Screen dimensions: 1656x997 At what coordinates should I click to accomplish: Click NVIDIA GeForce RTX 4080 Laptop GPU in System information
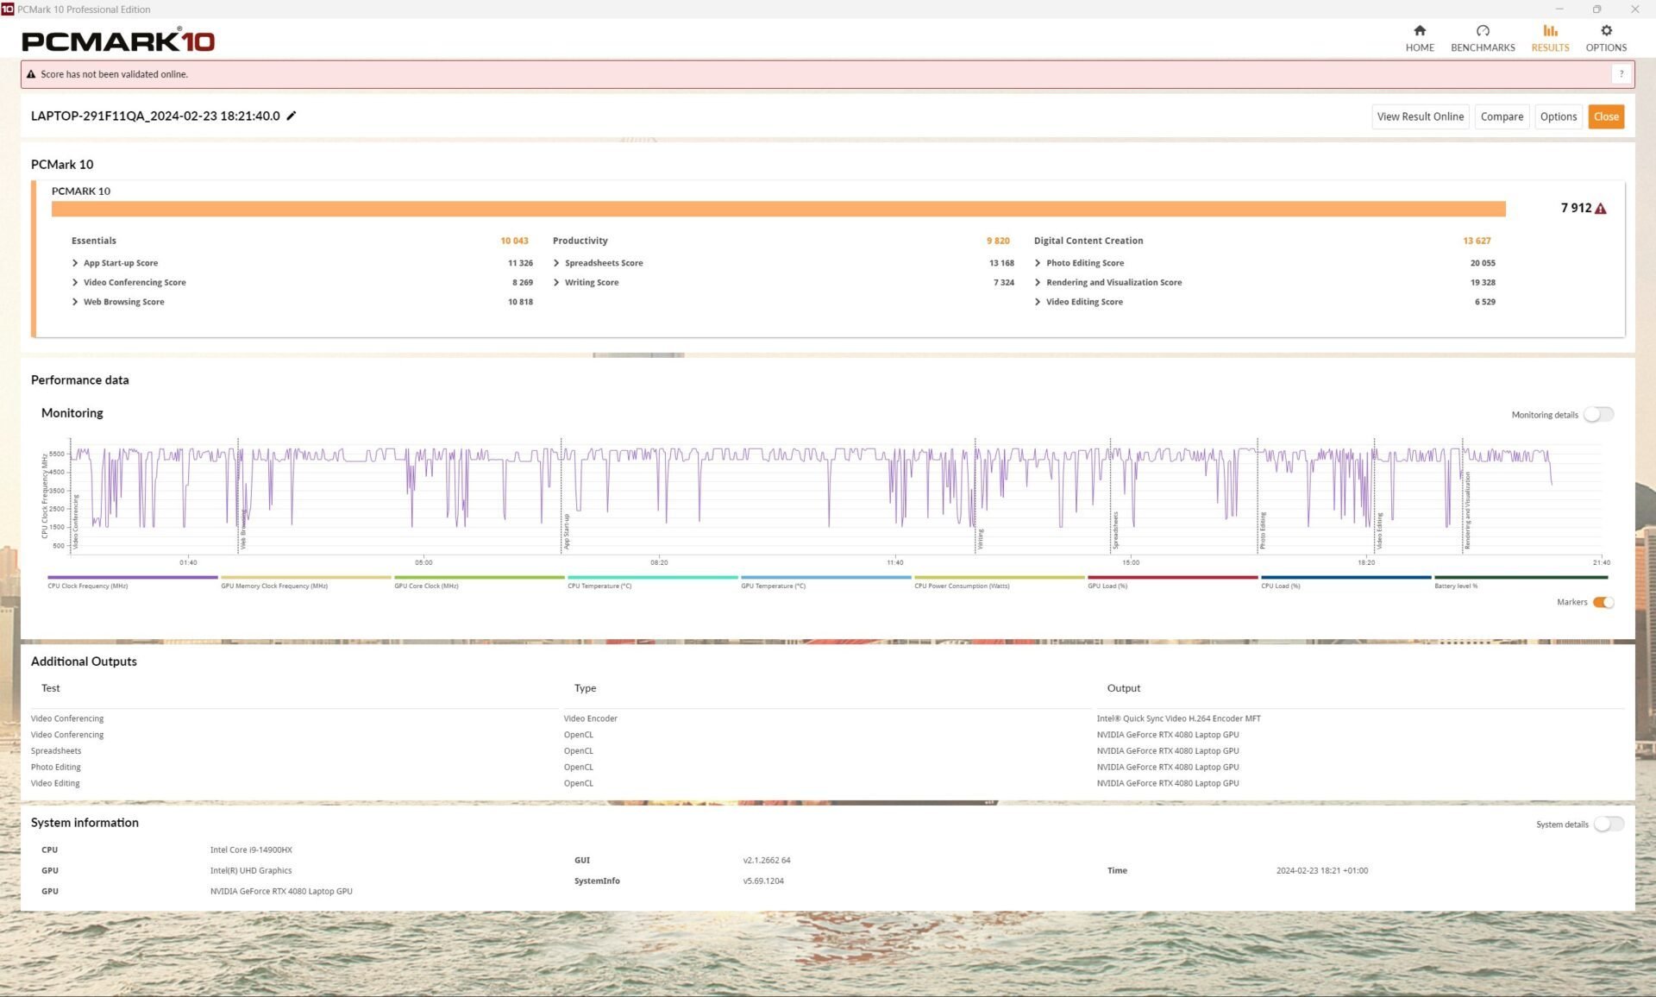tap(281, 892)
